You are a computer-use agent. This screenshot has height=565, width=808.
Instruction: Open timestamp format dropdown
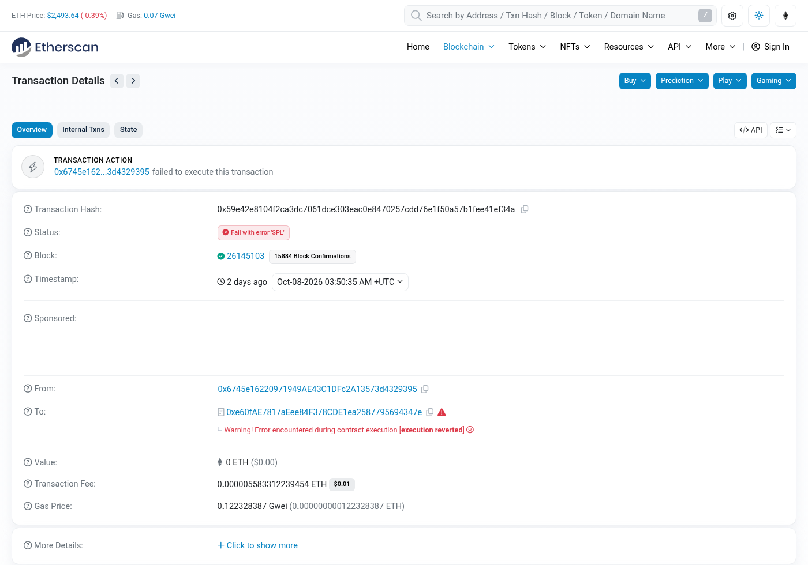click(x=340, y=282)
